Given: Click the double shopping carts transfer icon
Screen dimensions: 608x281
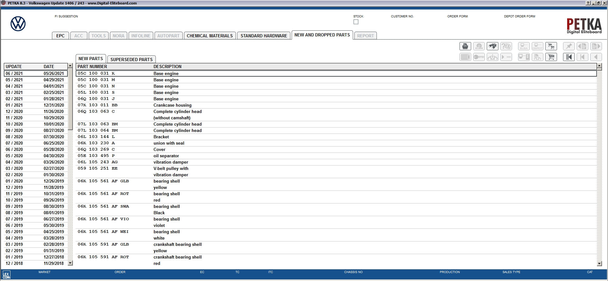Looking at the screenshot, I should [551, 47].
